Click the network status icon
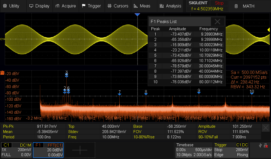This screenshot has height=159, width=271. 266,145
